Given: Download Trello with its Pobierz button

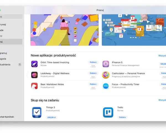Looking at the screenshot, I should coord(122,117).
